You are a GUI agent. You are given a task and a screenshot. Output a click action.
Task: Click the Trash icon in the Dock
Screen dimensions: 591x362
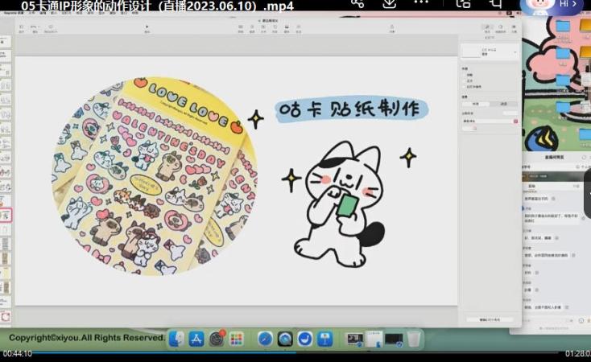(x=414, y=339)
